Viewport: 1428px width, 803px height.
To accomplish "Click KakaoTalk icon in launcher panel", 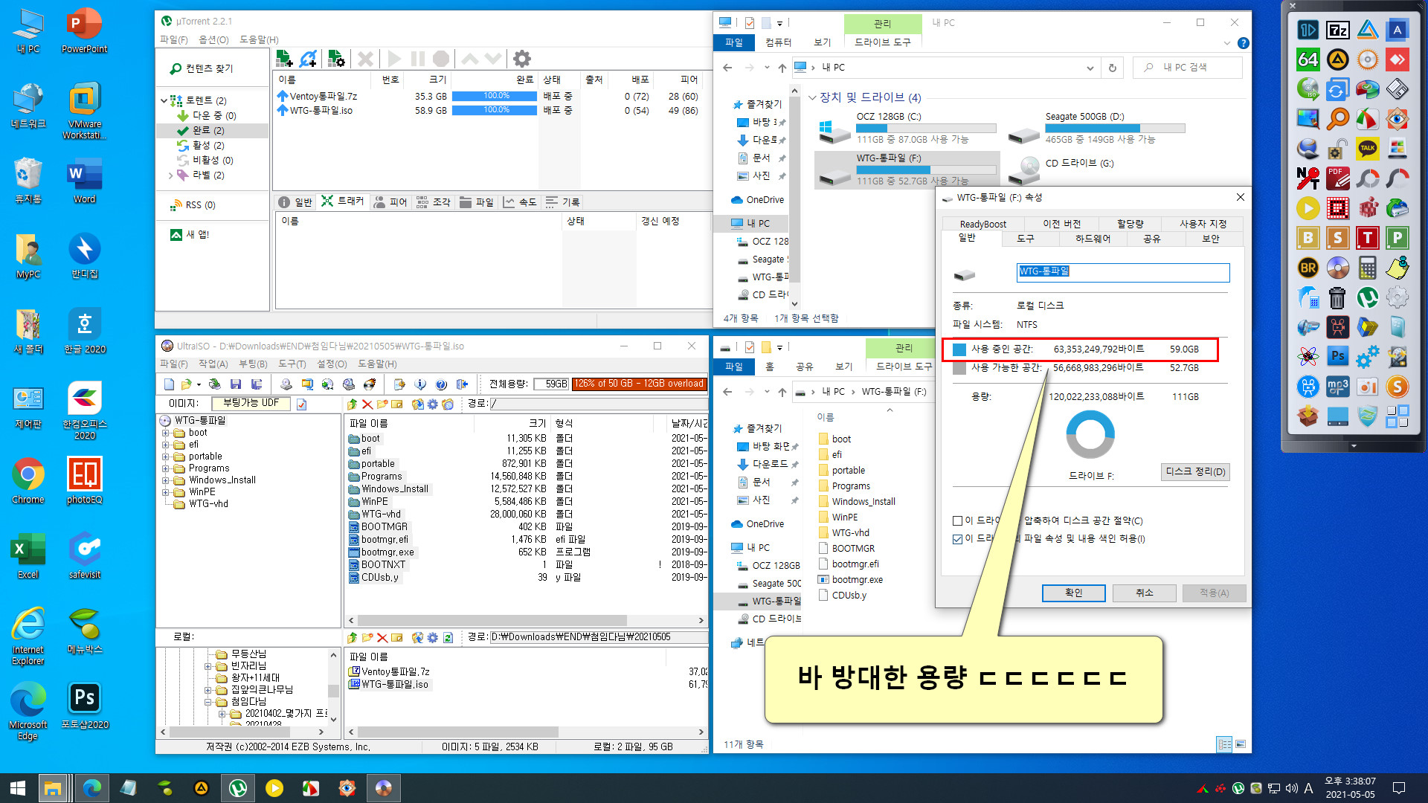I will [x=1367, y=149].
